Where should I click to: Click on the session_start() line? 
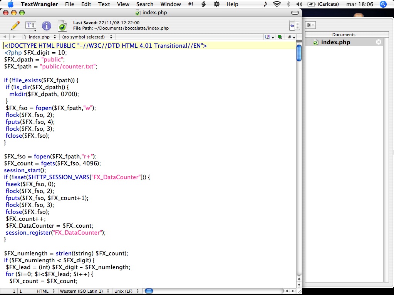click(x=25, y=170)
